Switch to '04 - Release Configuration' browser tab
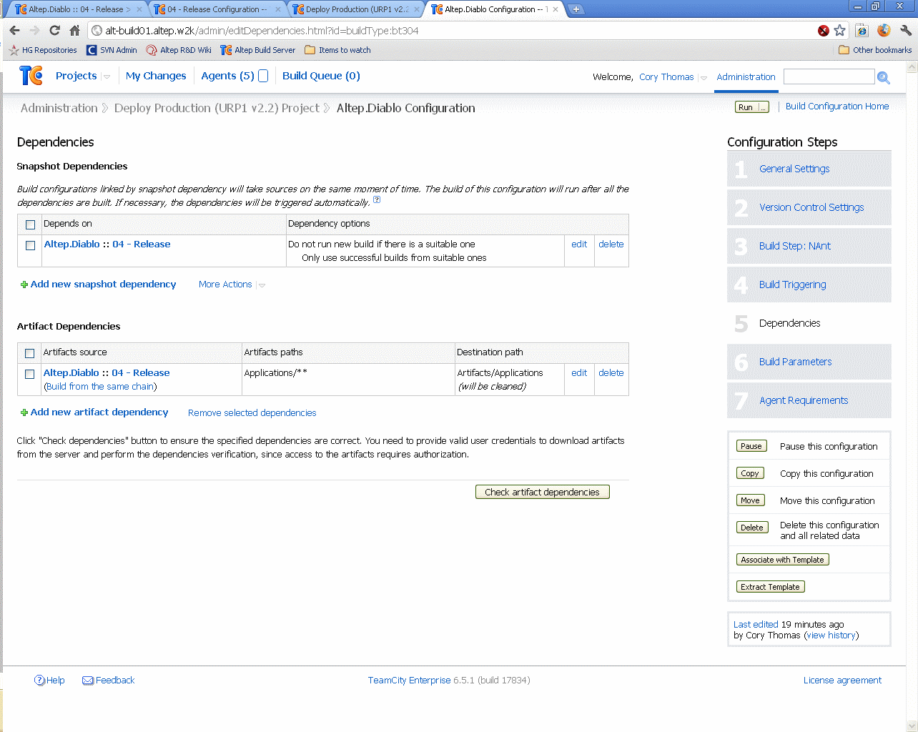918x732 pixels. coord(217,9)
